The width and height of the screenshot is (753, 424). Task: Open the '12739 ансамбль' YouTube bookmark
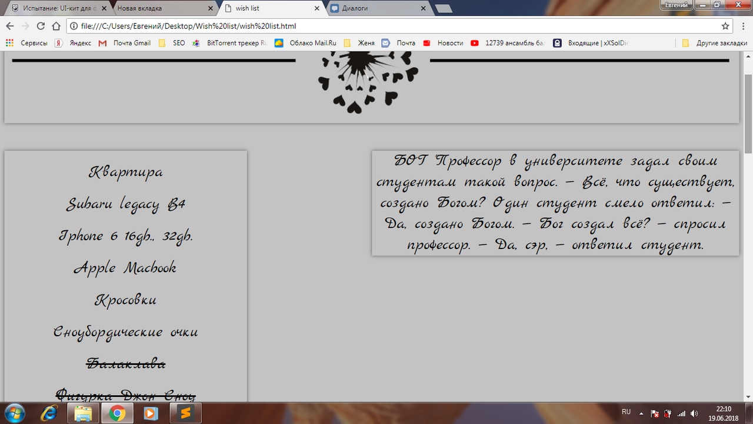(509, 43)
